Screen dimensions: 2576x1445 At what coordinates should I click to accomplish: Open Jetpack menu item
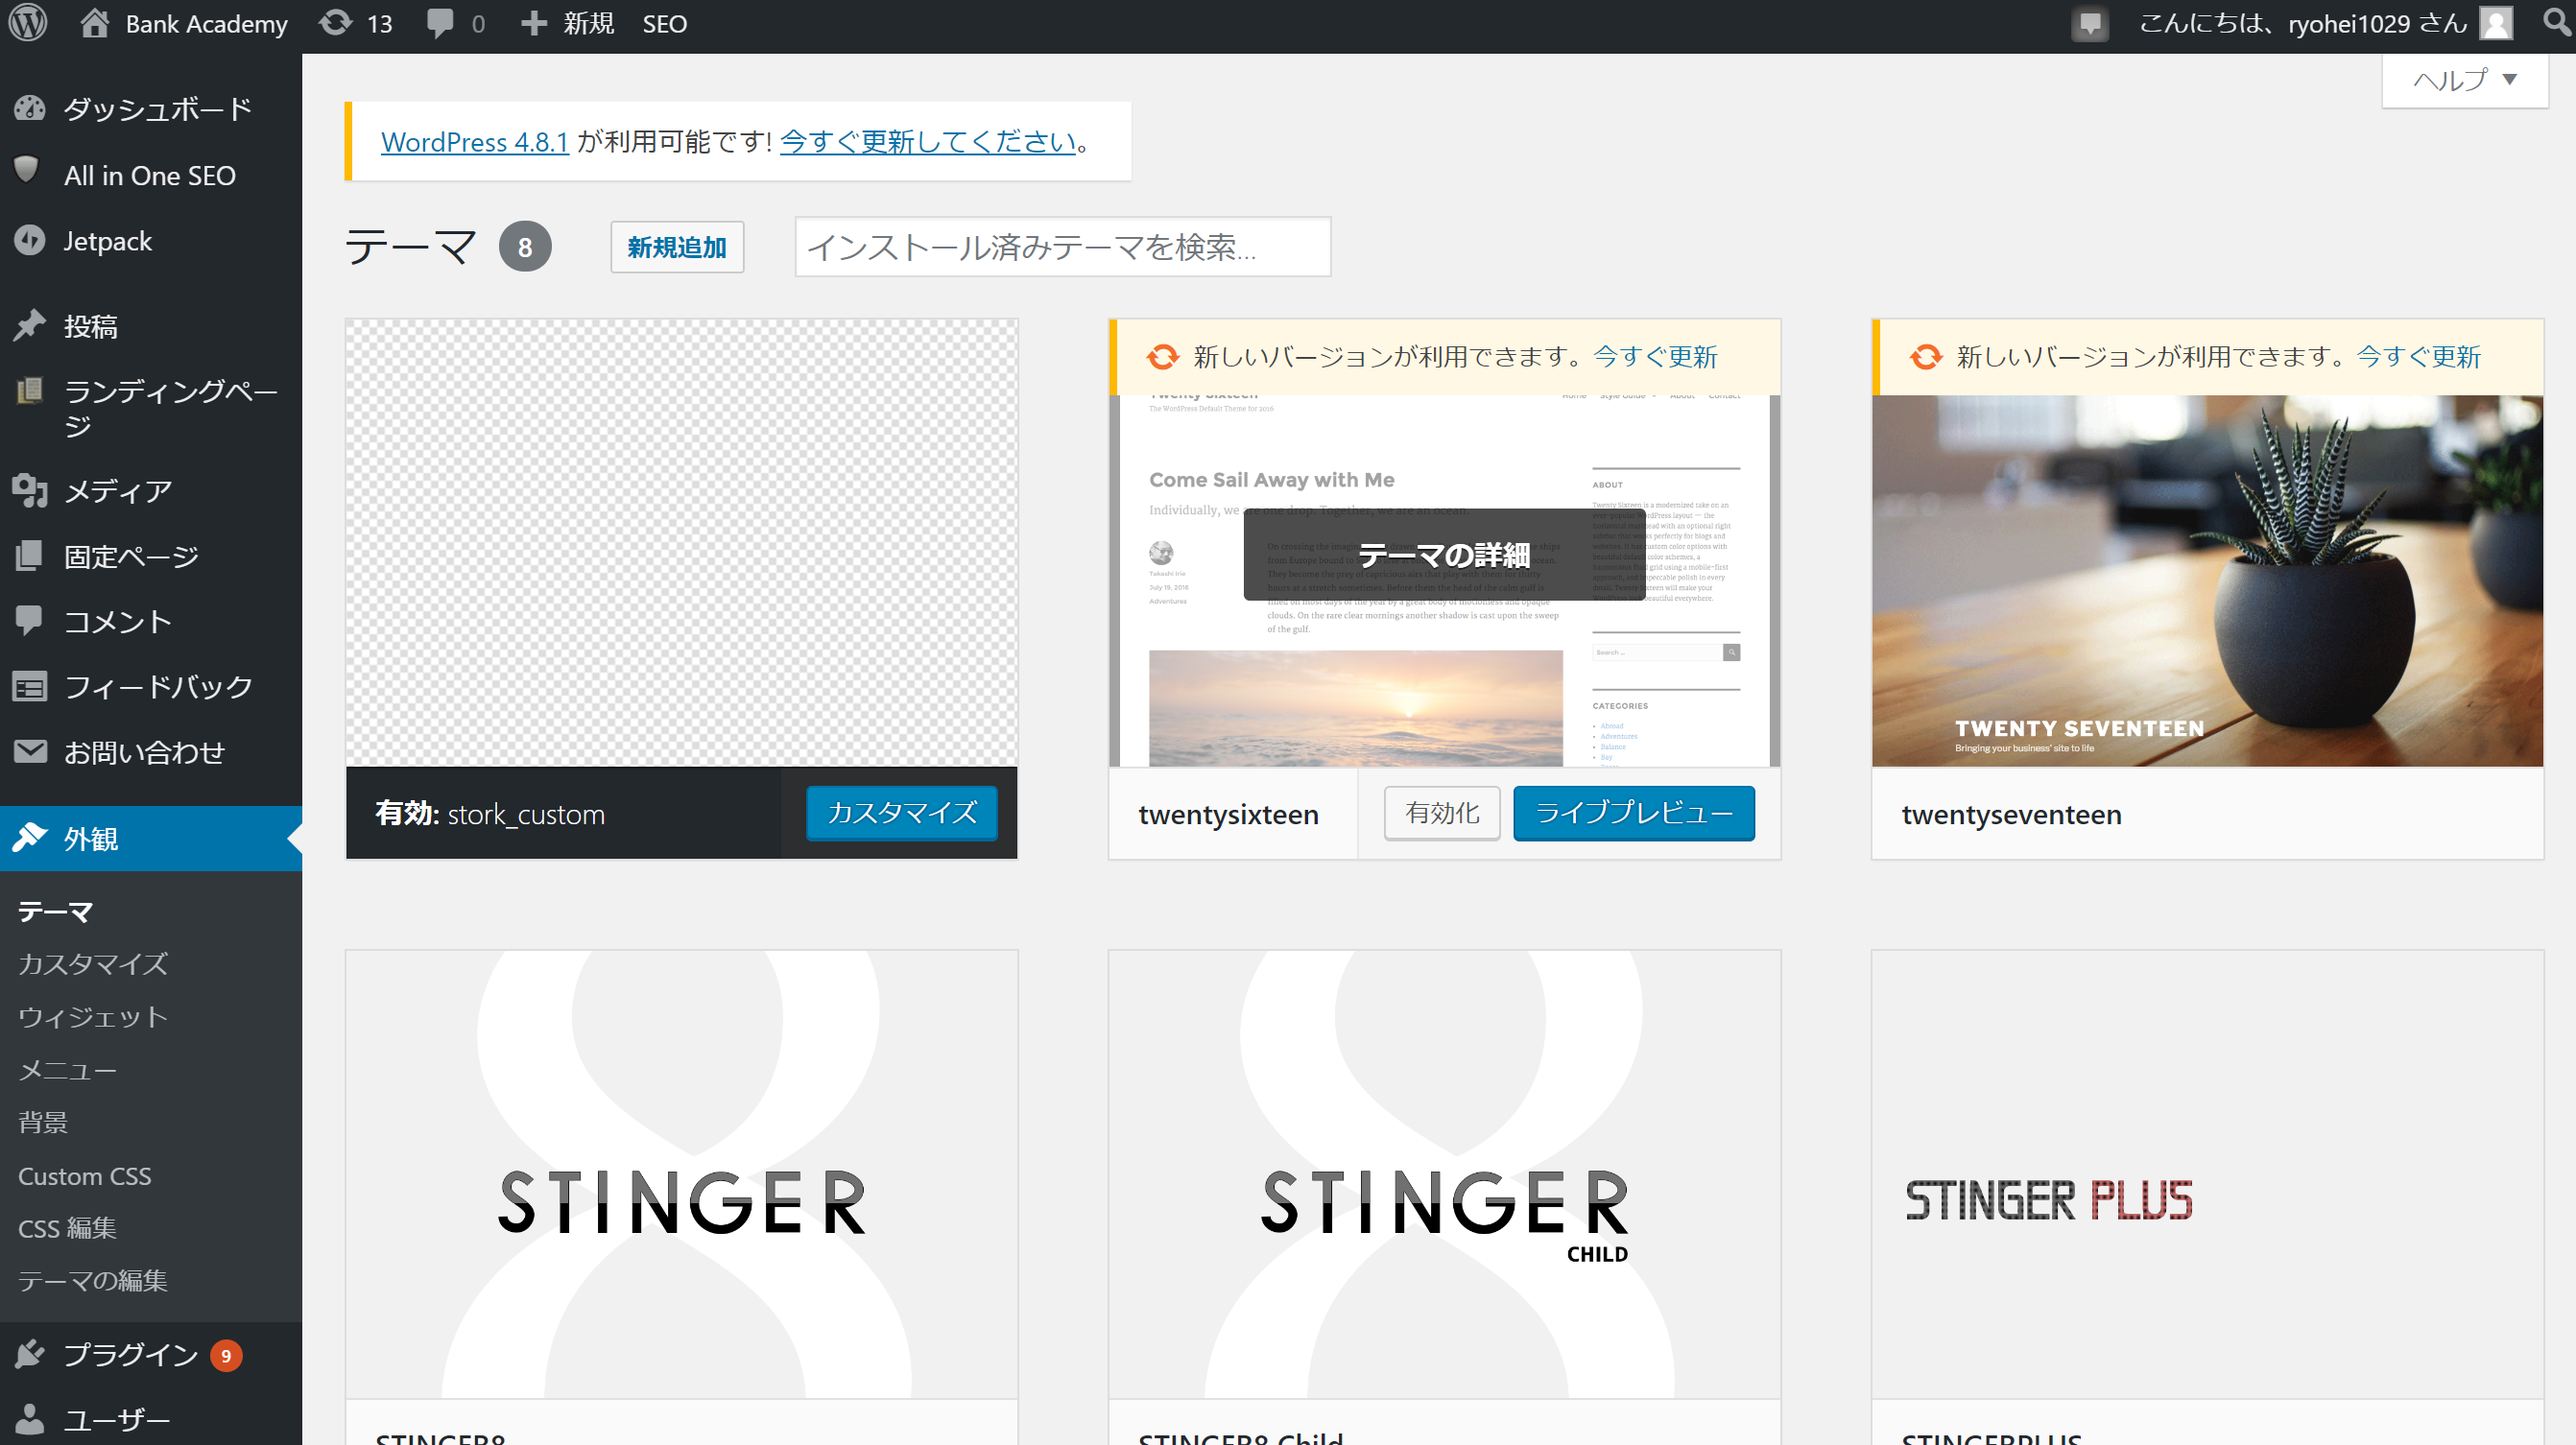[x=151, y=241]
